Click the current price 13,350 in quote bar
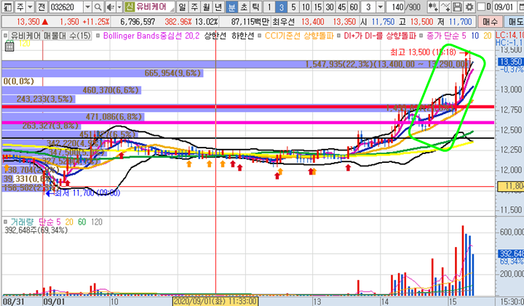 coord(28,22)
